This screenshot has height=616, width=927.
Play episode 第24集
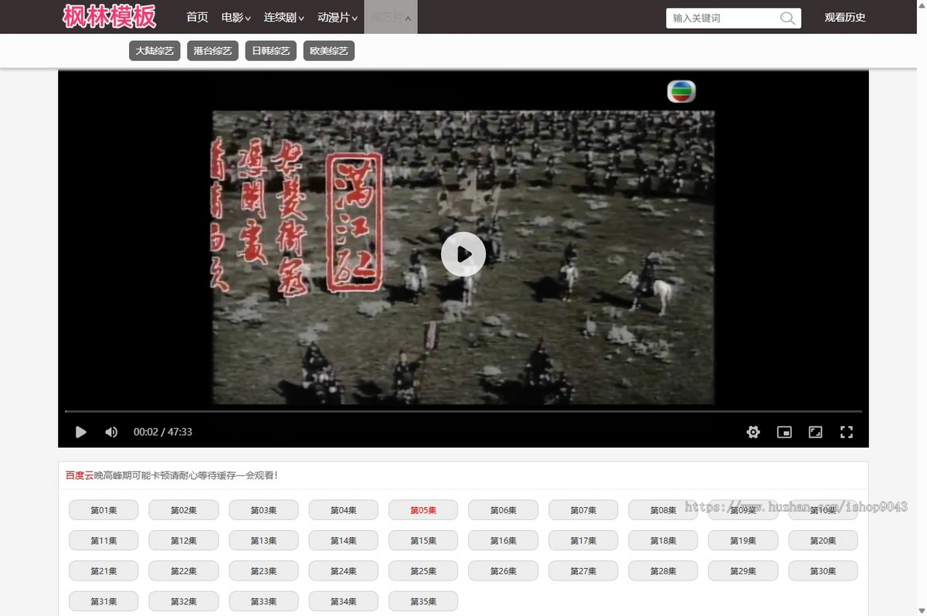click(344, 570)
